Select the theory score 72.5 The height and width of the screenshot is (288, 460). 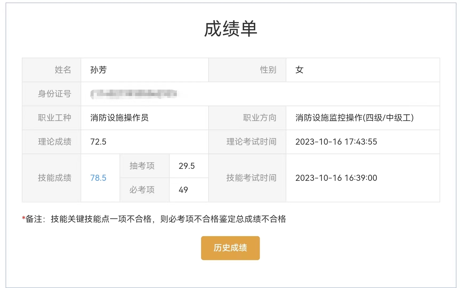(98, 142)
